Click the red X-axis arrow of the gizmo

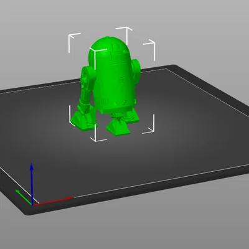click(x=53, y=201)
